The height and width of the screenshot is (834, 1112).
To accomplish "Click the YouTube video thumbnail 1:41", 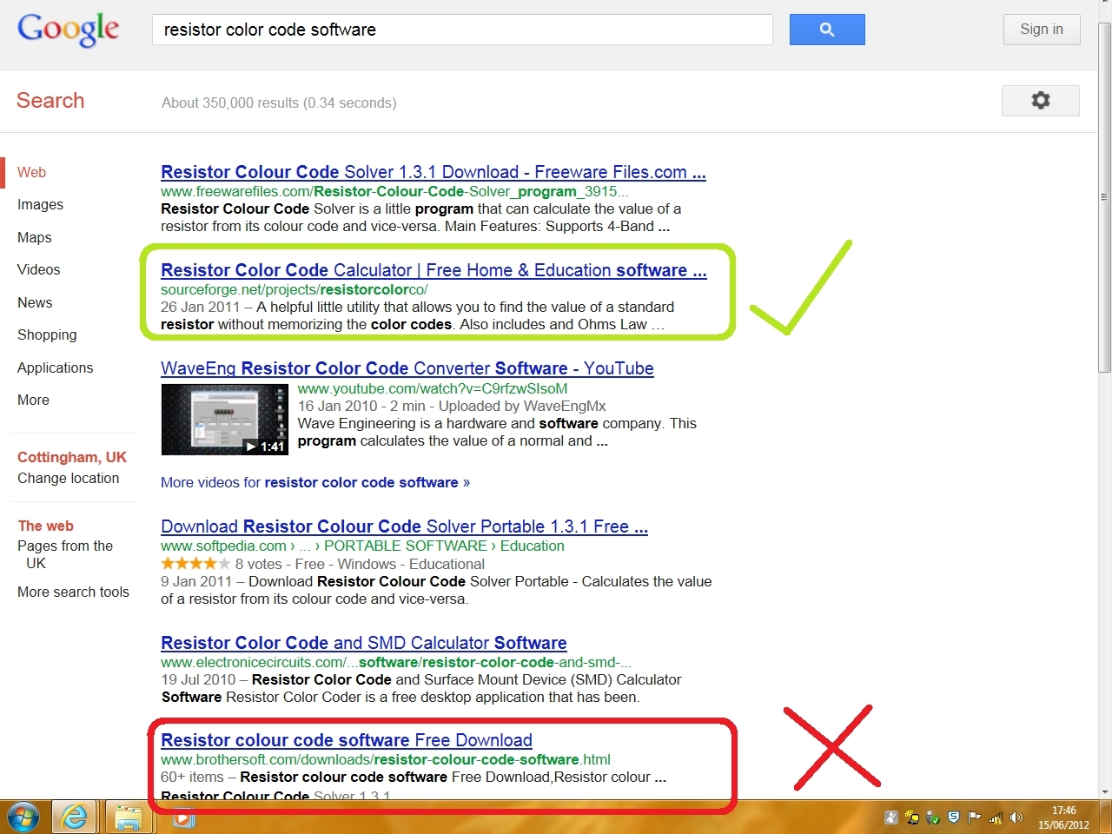I will pos(225,420).
